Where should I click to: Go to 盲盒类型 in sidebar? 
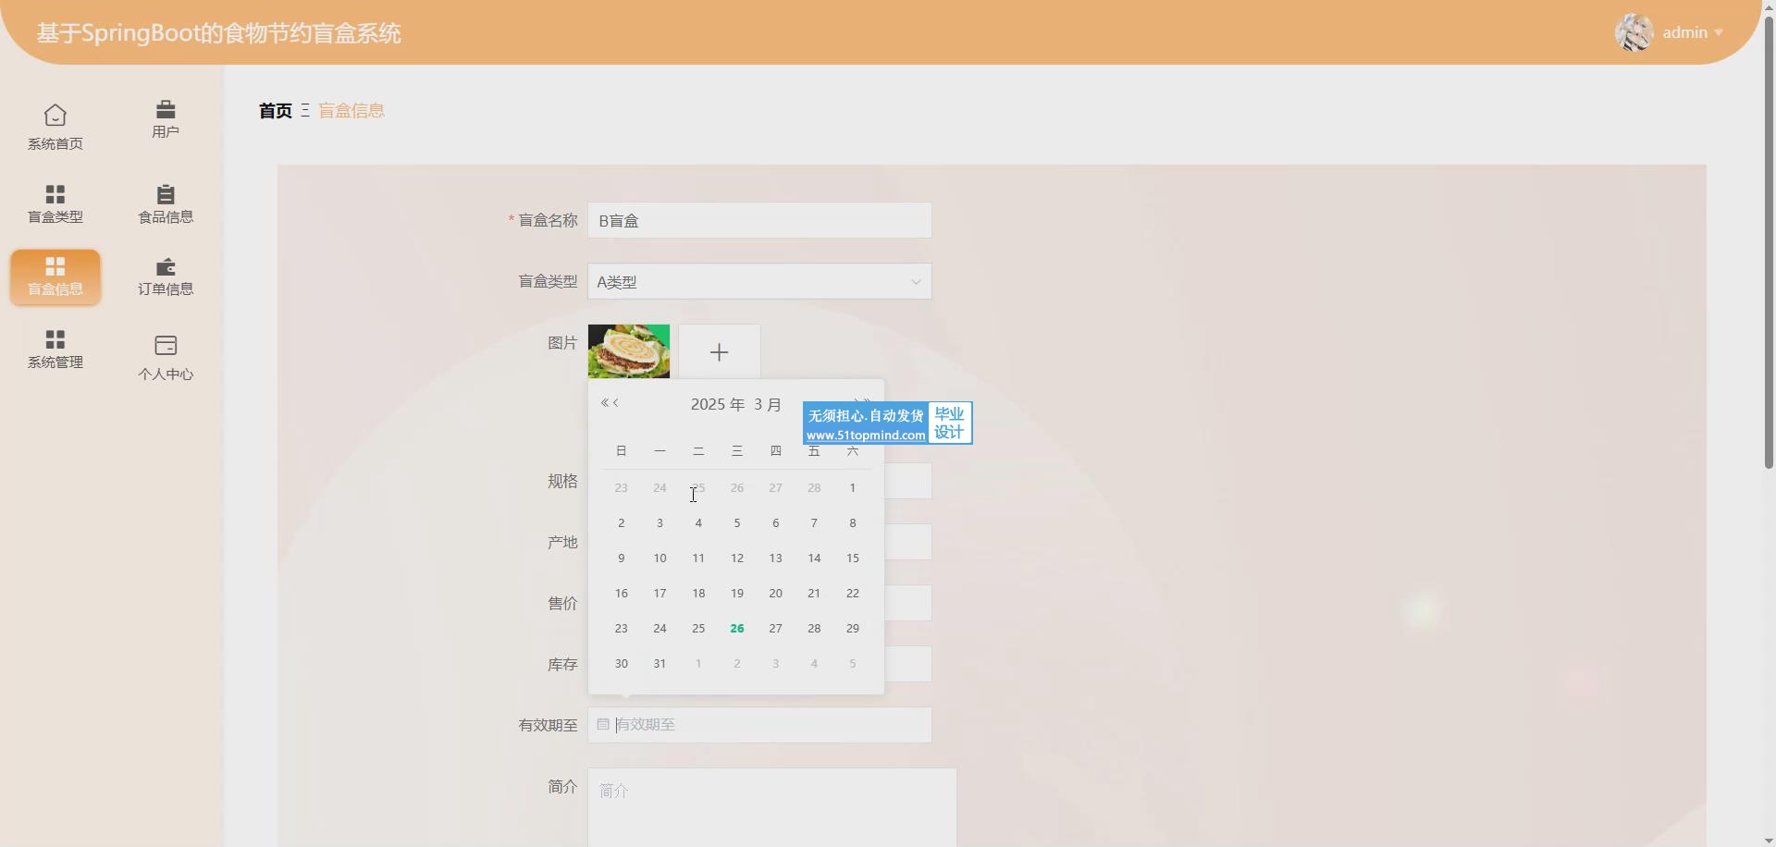click(55, 203)
